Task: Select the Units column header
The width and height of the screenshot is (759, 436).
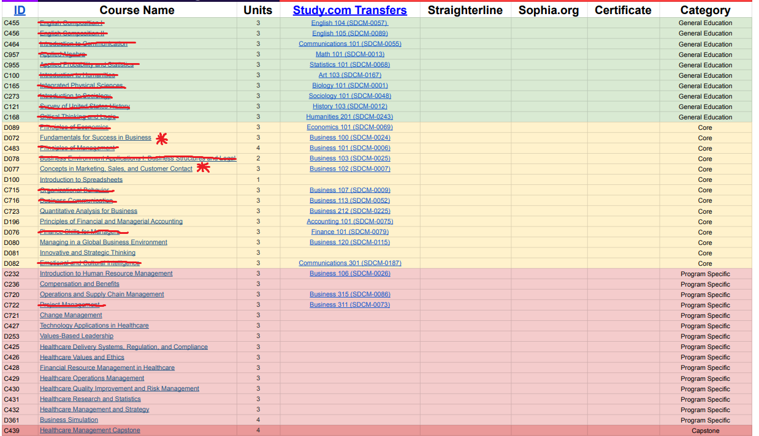Action: (x=258, y=10)
